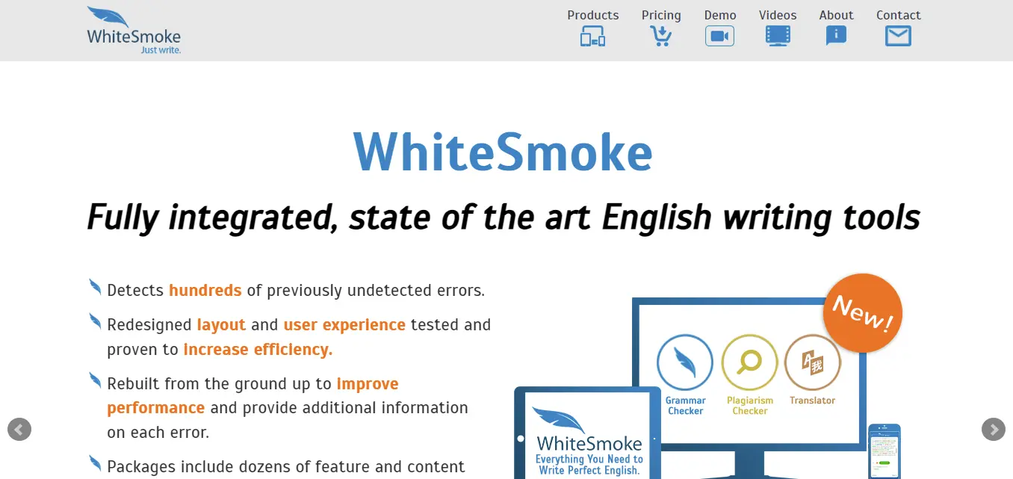
Task: Click the tablet showing WhiteSmoke logo
Action: (587, 433)
